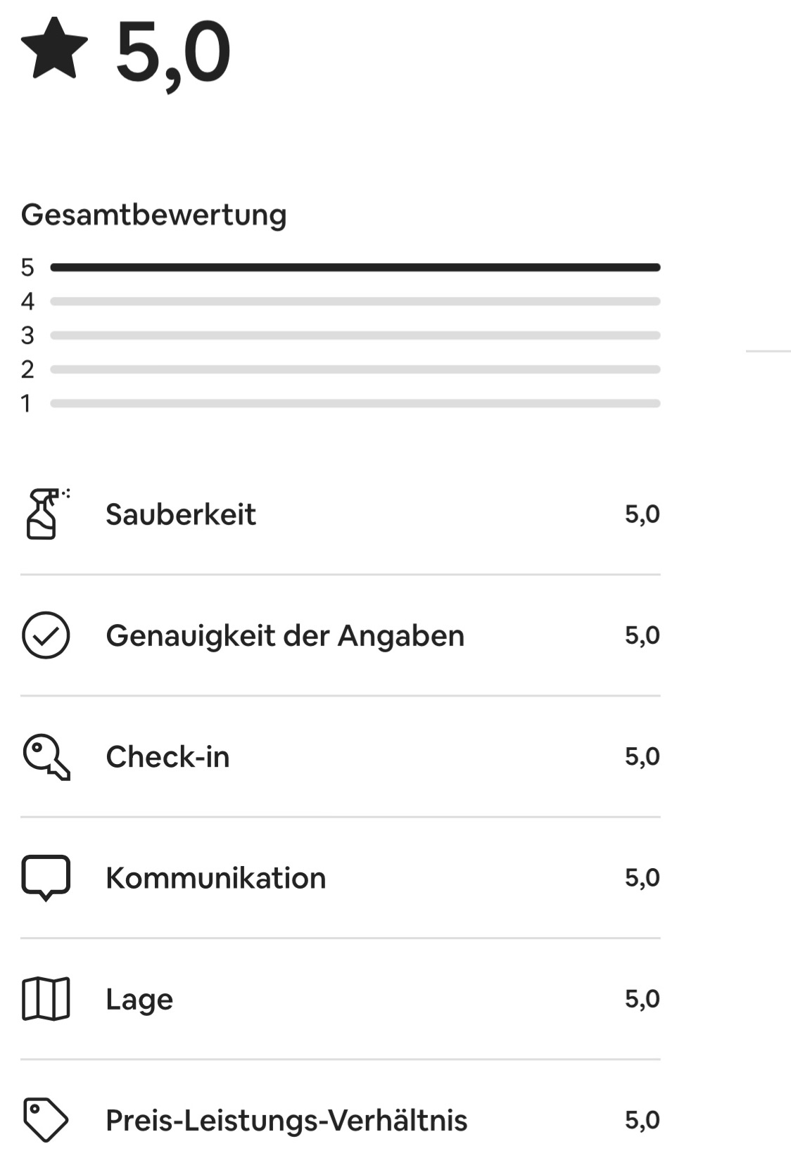Image resolution: width=791 pixels, height=1170 pixels.
Task: Select the 5-star rating bar
Action: (355, 267)
